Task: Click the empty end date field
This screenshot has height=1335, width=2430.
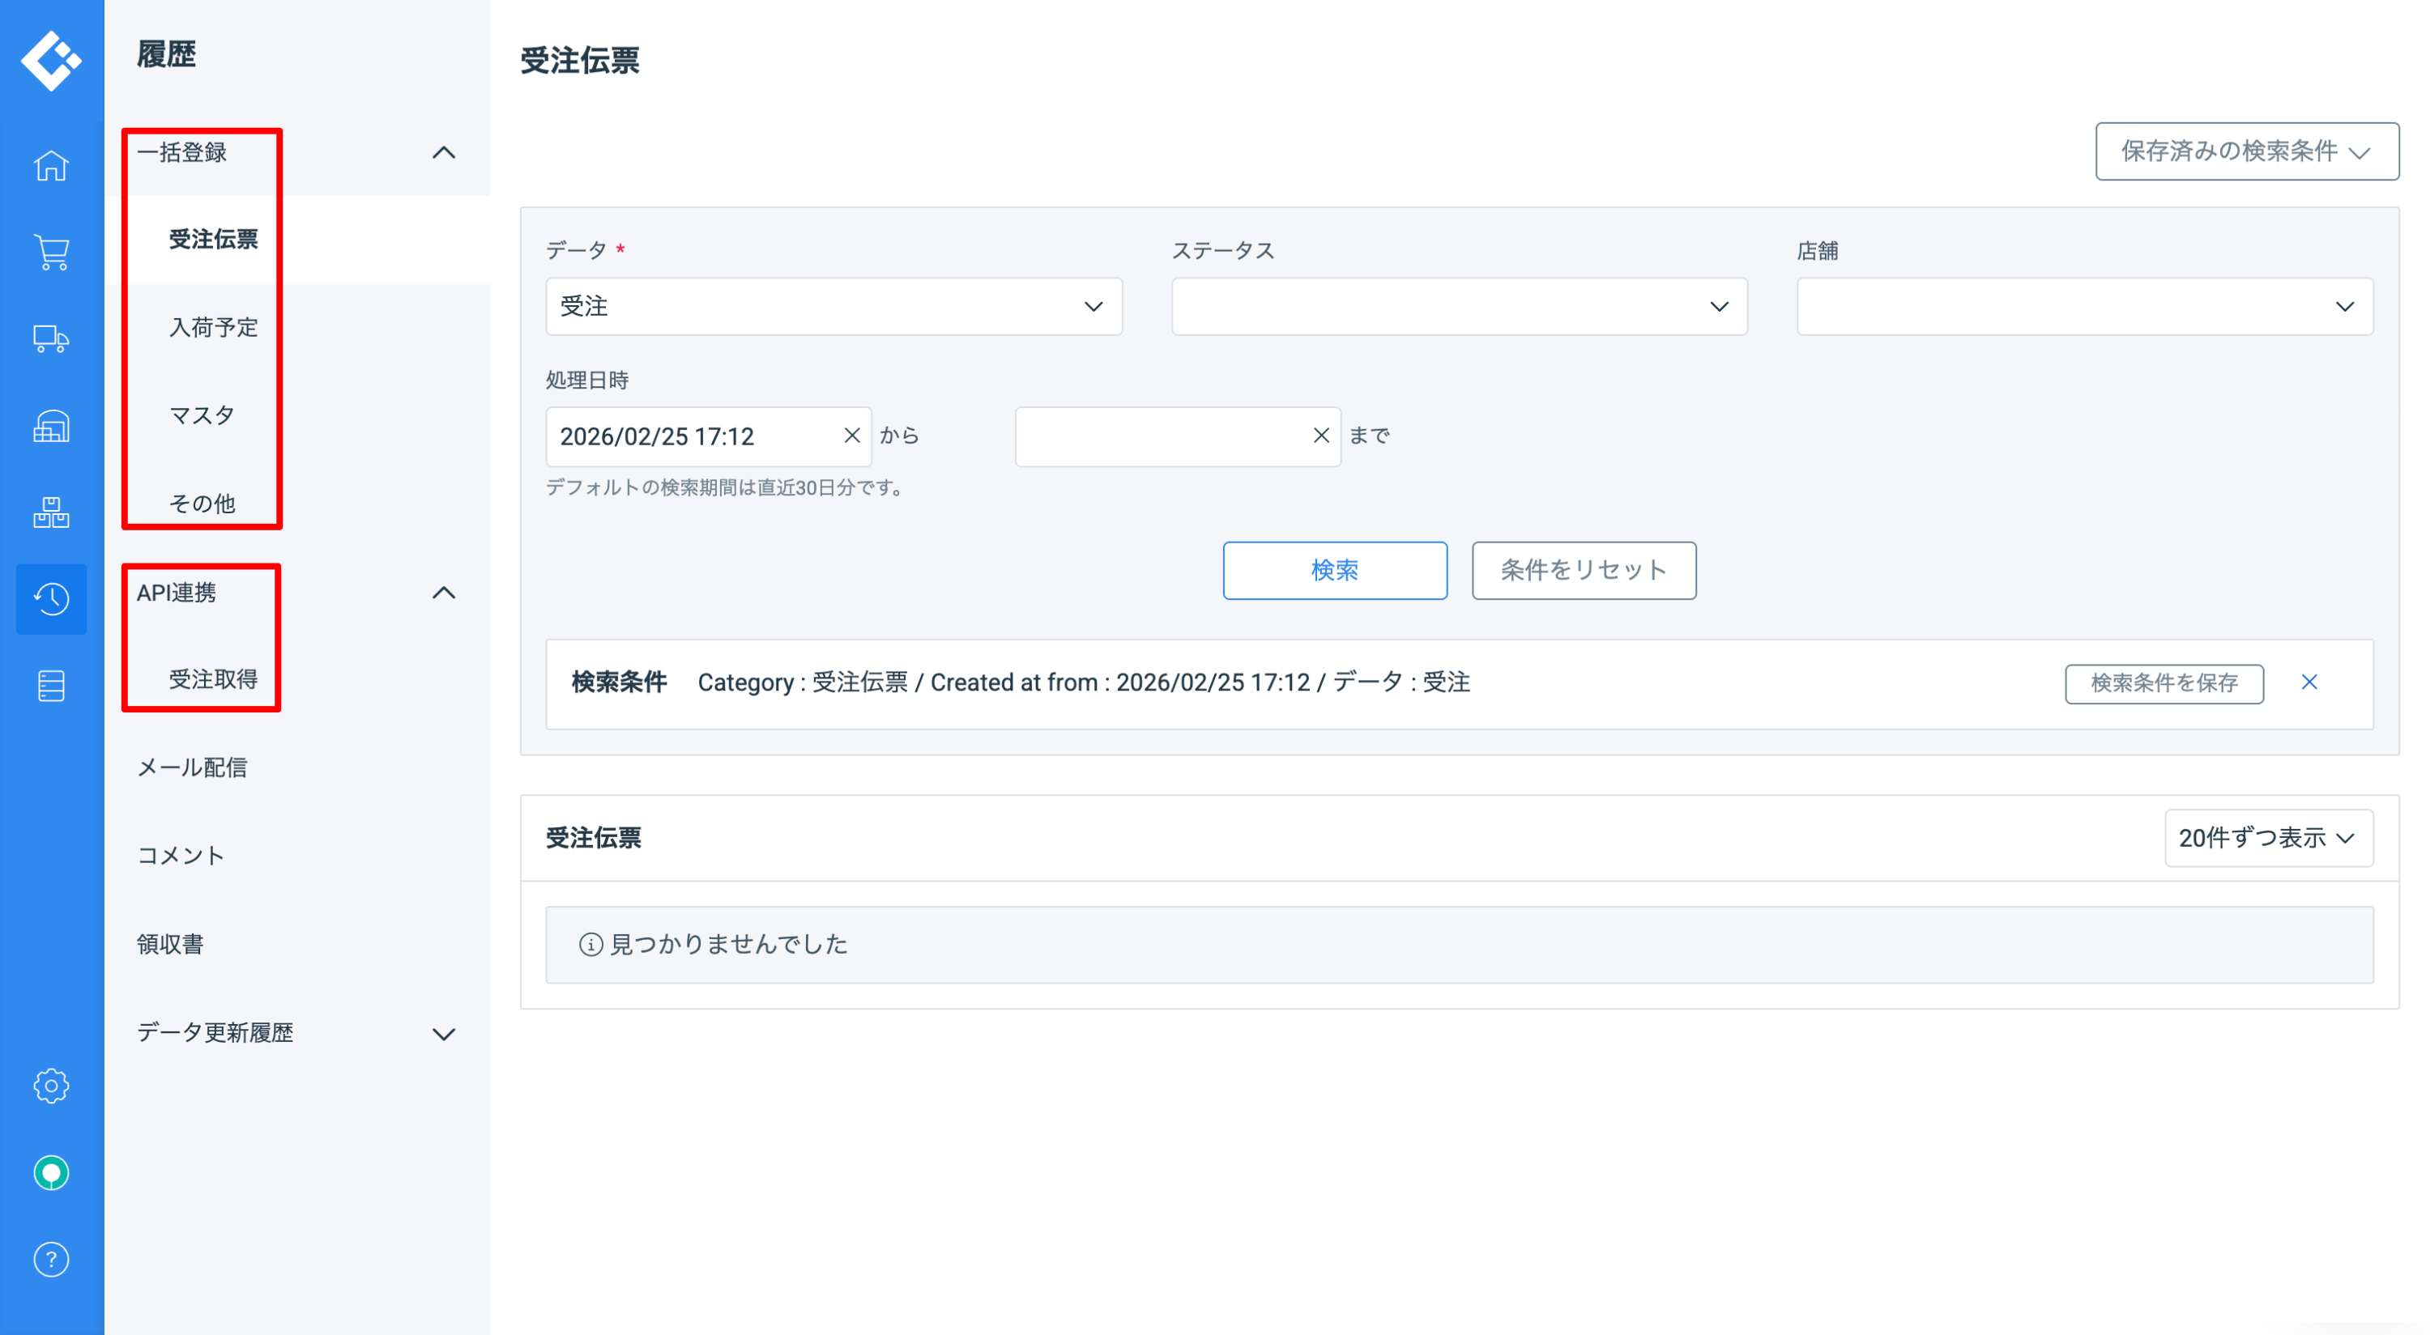Action: click(x=1160, y=436)
